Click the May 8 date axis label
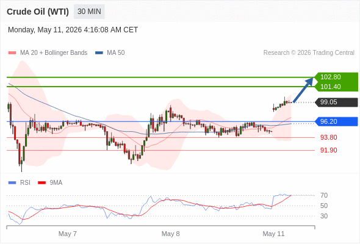 [x=171, y=234]
